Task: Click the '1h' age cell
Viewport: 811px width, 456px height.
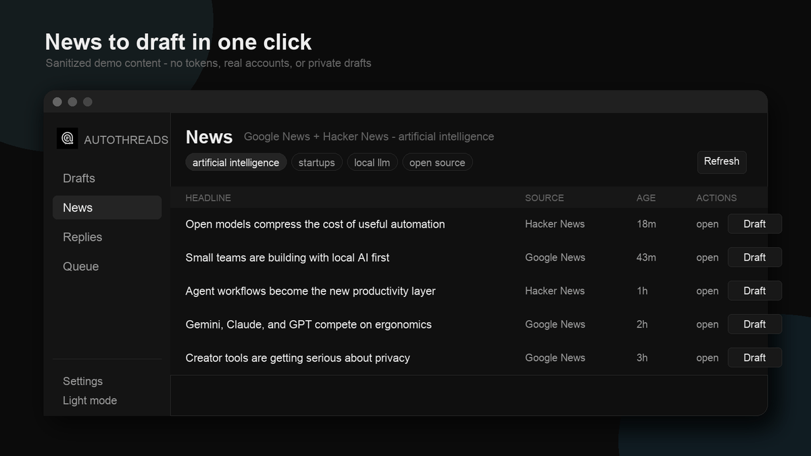Action: pyautogui.click(x=642, y=291)
